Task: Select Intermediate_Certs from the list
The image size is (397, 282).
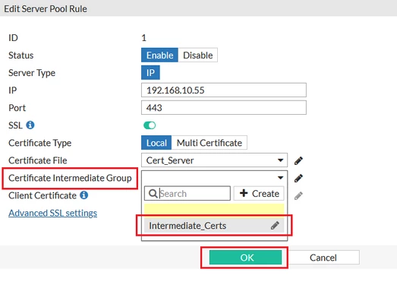Action: click(x=214, y=226)
